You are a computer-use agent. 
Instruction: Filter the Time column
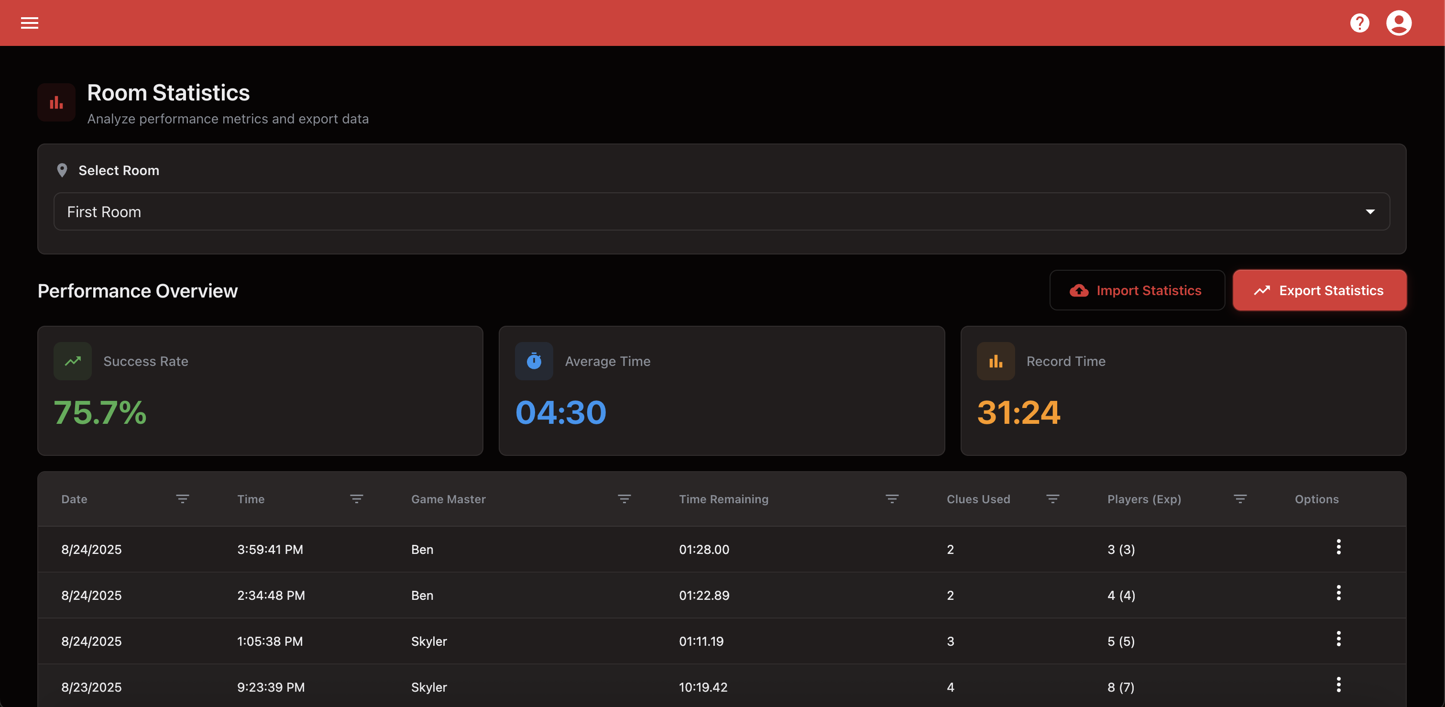(x=356, y=499)
